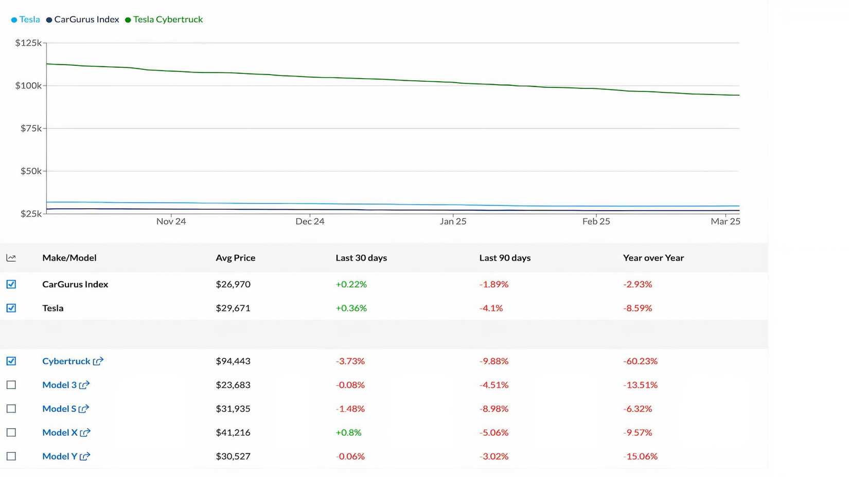Click the Feb 25 axis label

[596, 222]
